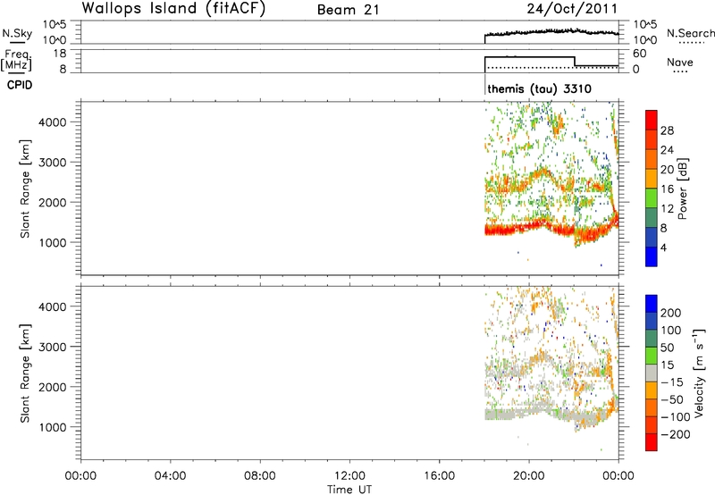715x495 pixels.
Task: Click the "20:00" time tick label
Action: click(x=528, y=476)
